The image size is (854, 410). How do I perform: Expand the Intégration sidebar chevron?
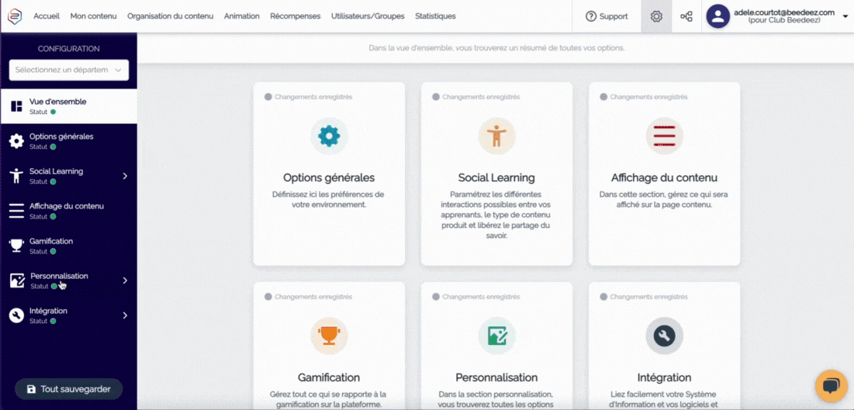coord(125,315)
